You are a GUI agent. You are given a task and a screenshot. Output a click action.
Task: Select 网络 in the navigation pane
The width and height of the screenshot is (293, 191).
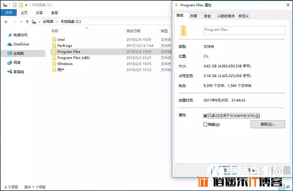pos(14,62)
